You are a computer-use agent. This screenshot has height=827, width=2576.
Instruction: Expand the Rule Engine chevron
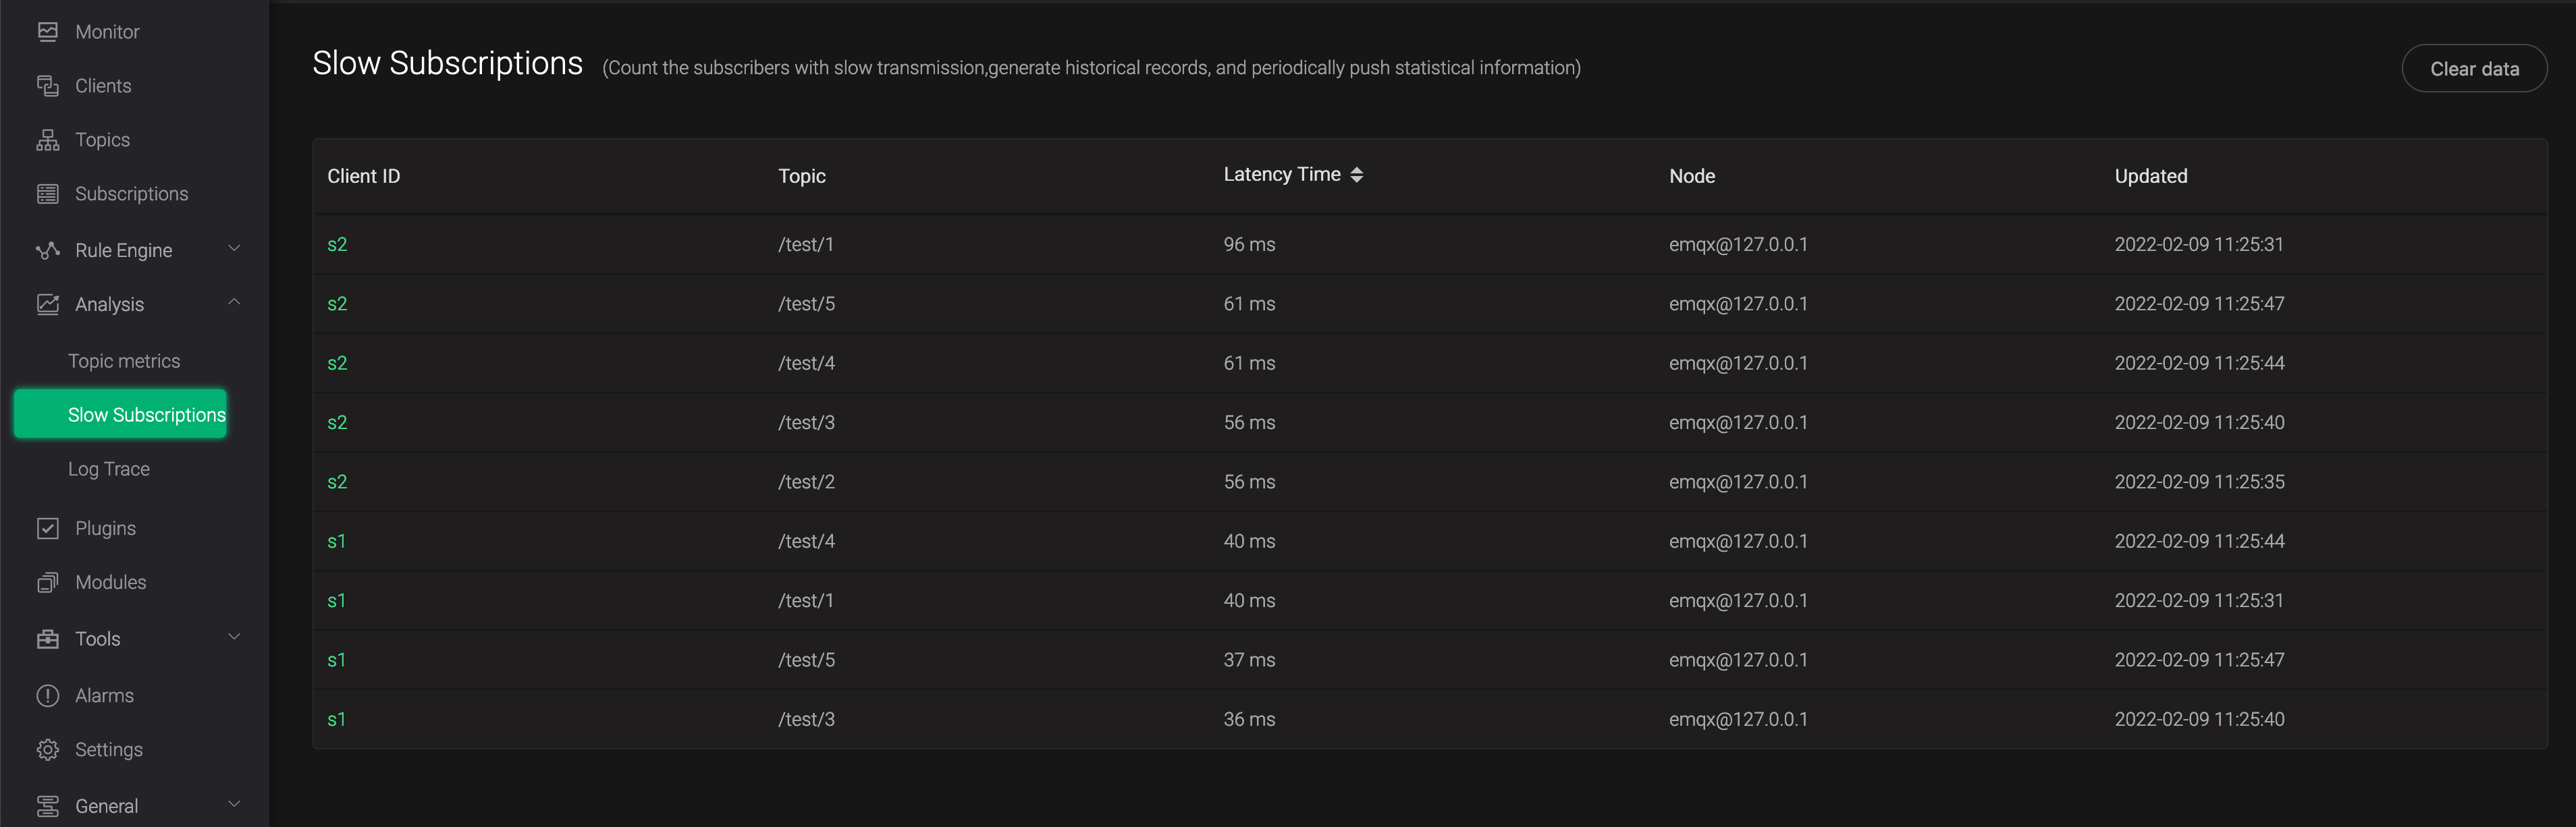point(234,249)
